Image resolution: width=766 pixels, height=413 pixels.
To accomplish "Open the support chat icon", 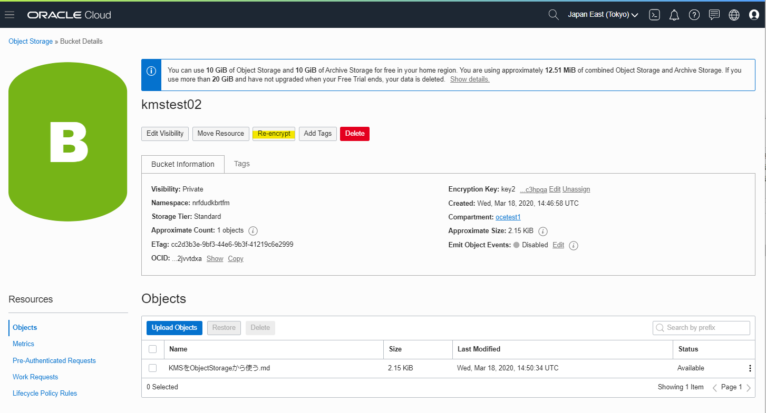I will pos(714,15).
